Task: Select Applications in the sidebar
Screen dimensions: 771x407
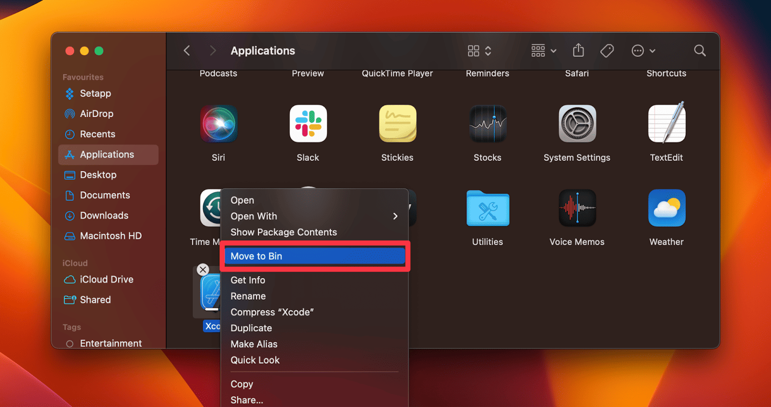Action: coord(108,155)
